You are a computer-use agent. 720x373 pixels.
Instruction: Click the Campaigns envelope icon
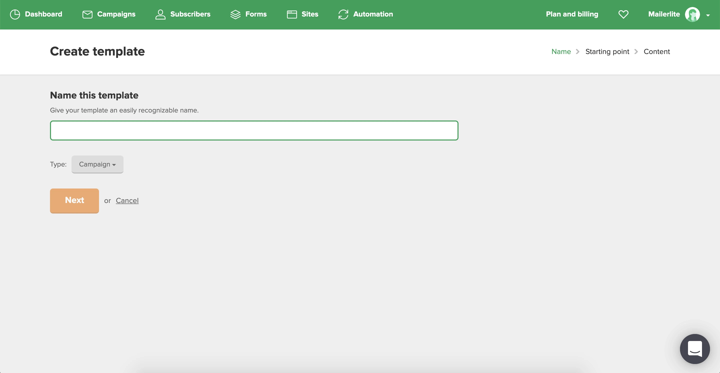(87, 14)
